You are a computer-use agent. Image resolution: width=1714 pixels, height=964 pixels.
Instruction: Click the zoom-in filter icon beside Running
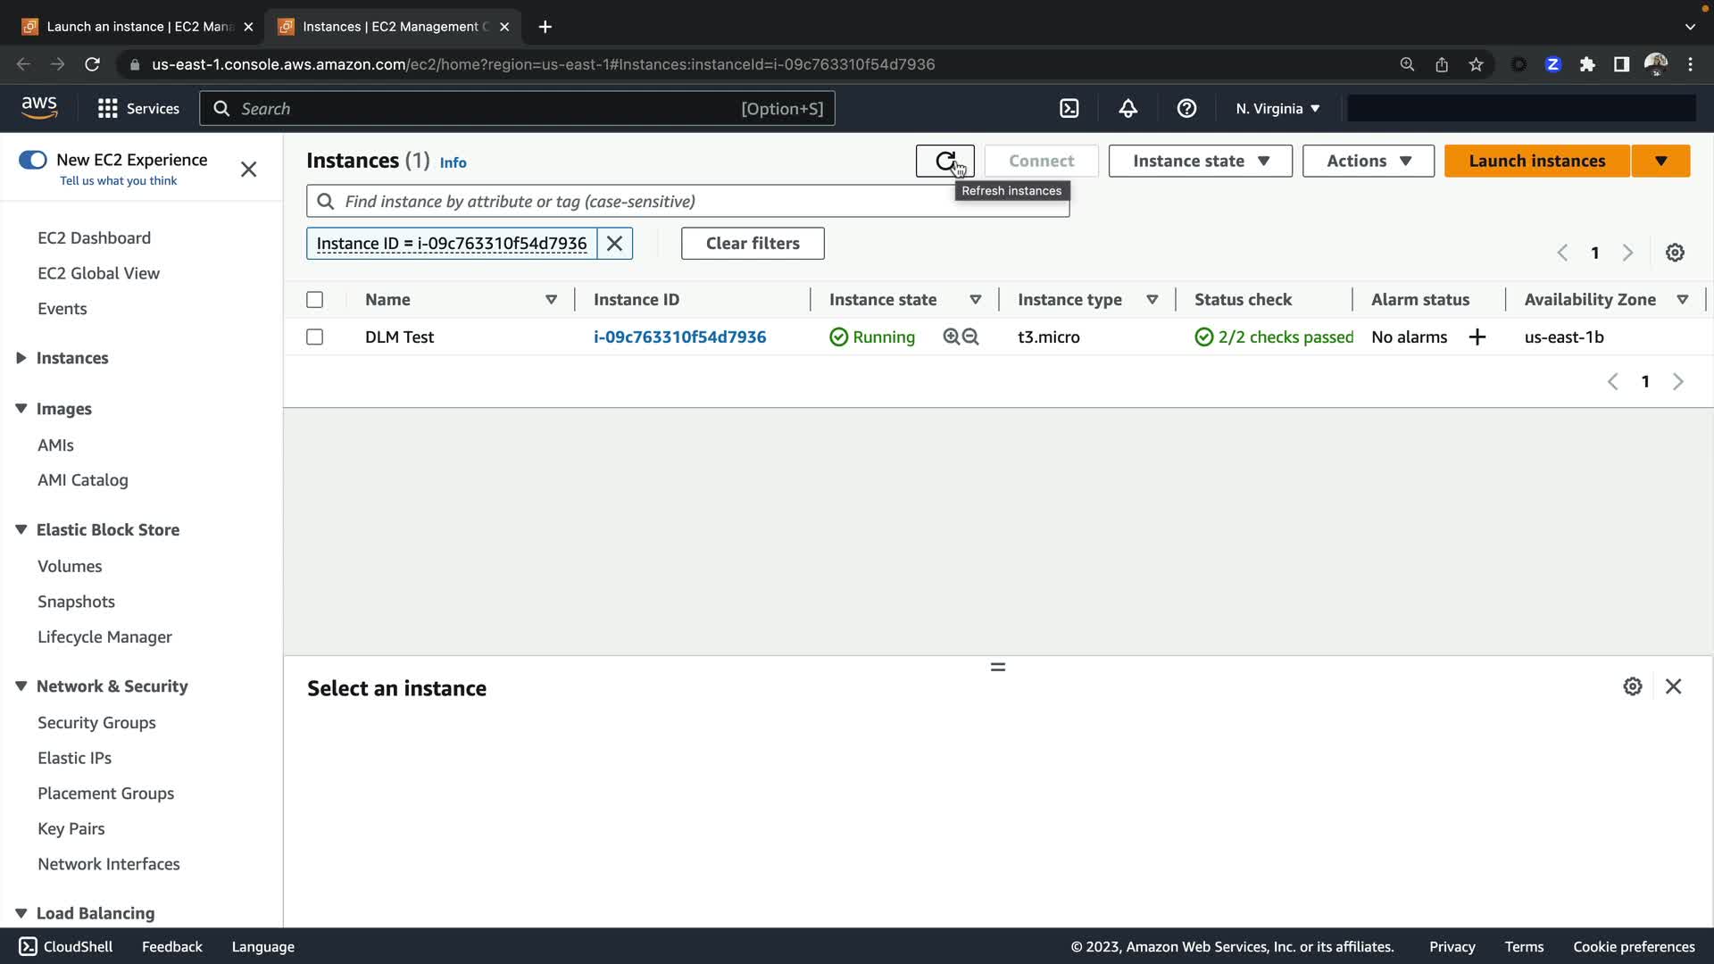952,337
